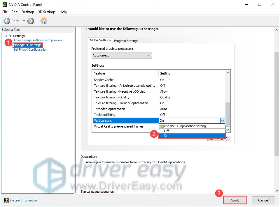Image resolution: width=280 pixels, height=207 pixels.
Task: Select 'Texture filtering - Negative LOD bias' row
Action: coord(159,91)
